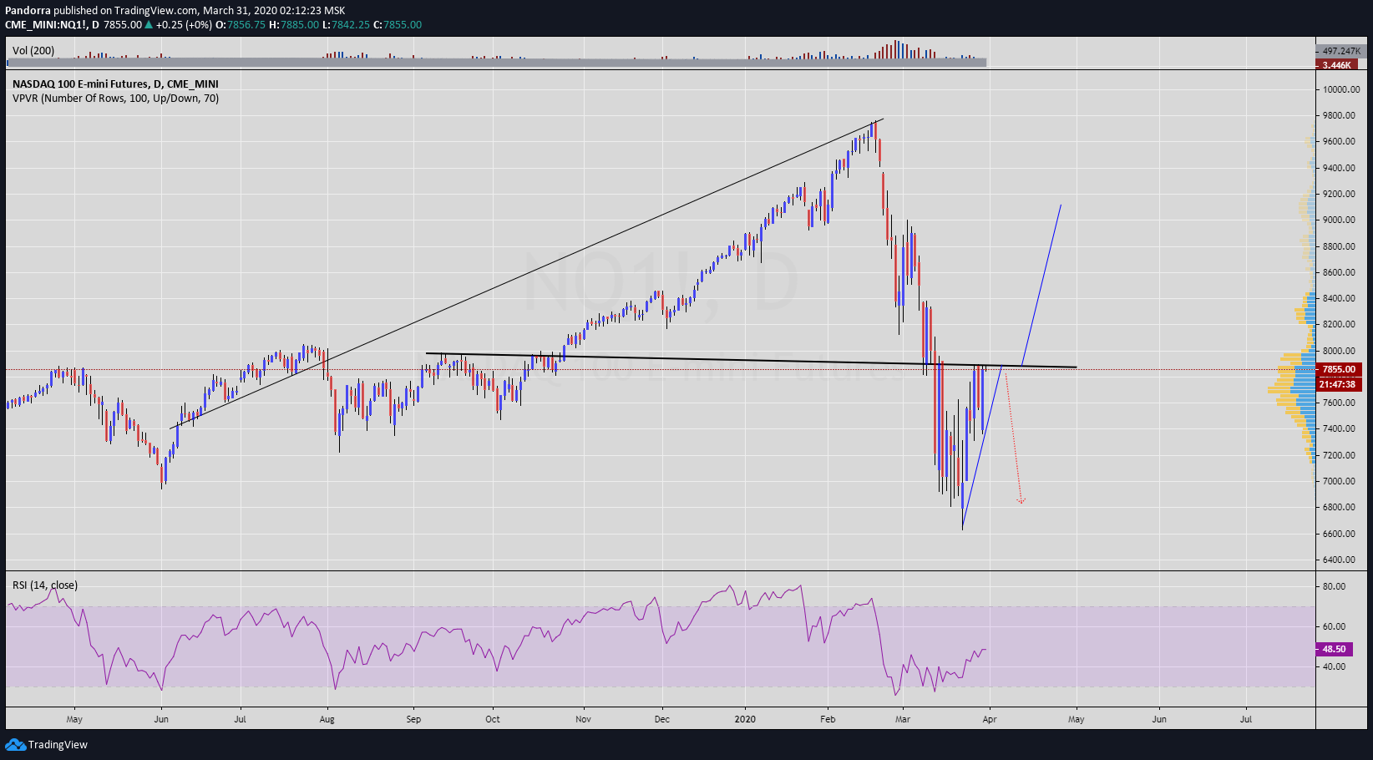1373x760 pixels.
Task: Click the 2020 label on time axis
Action: [745, 719]
